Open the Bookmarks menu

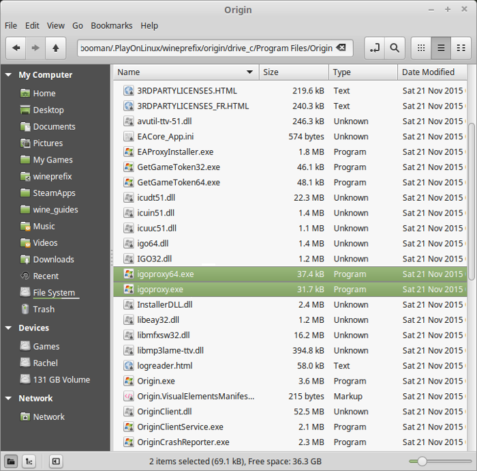coord(112,25)
